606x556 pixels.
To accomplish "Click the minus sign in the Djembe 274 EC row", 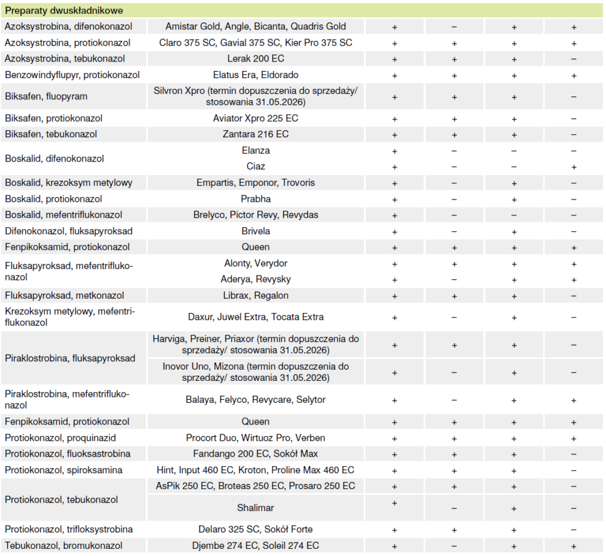I will tap(454, 545).
